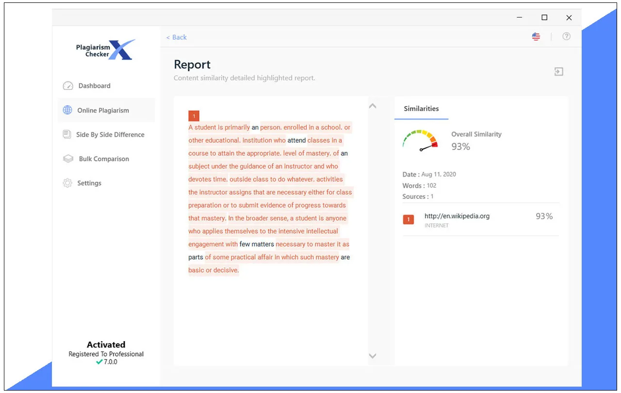Click the Online Plagiarism globe icon
The height and width of the screenshot is (393, 621).
(x=68, y=110)
